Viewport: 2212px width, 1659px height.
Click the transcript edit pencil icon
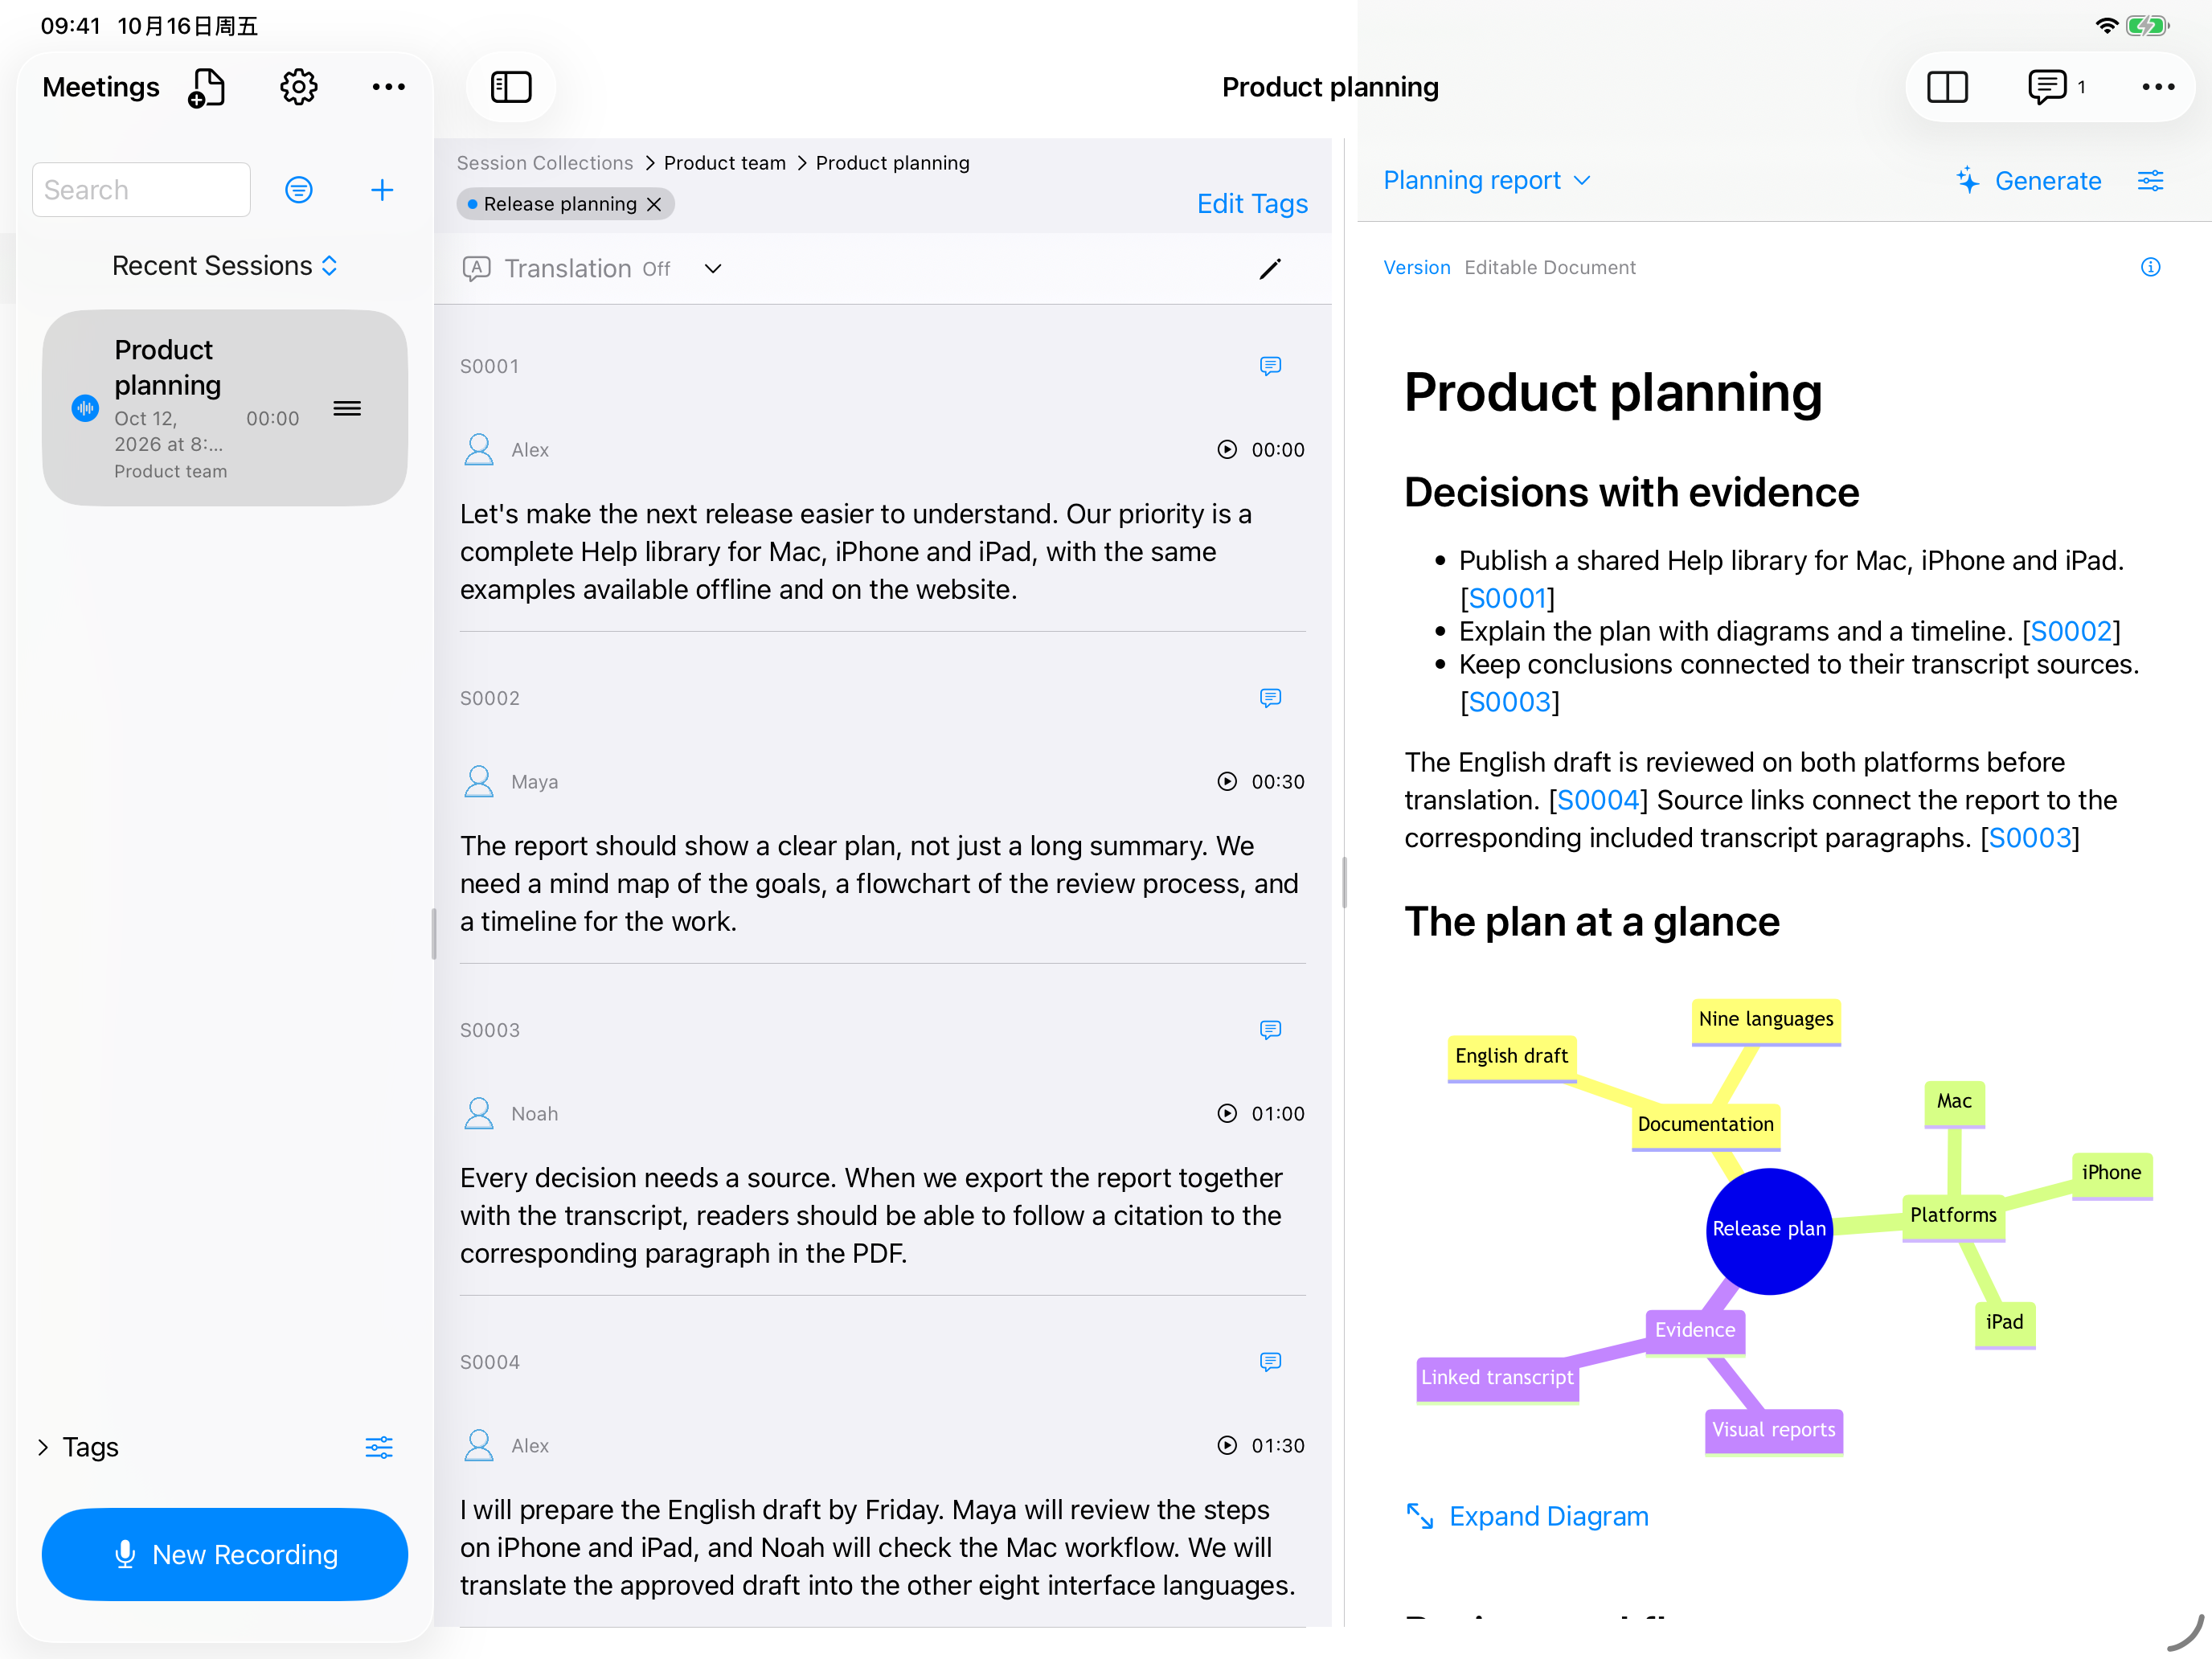pyautogui.click(x=1270, y=269)
